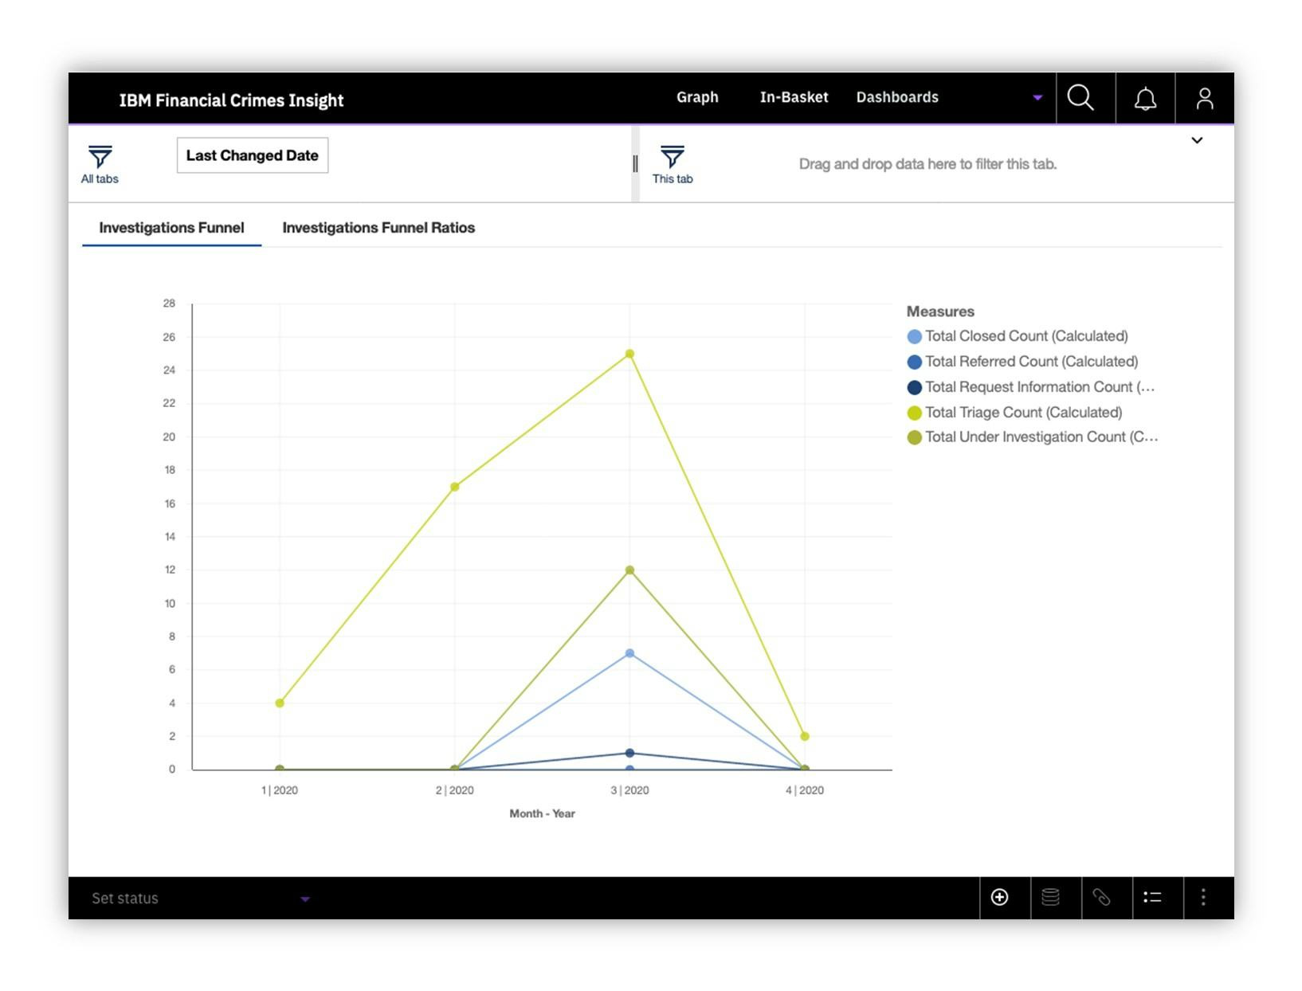The image size is (1302, 991).
Task: Click the Last Changed Date filter button
Action: [252, 155]
